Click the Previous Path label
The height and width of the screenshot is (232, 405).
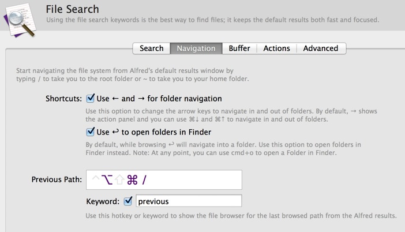pos(57,179)
